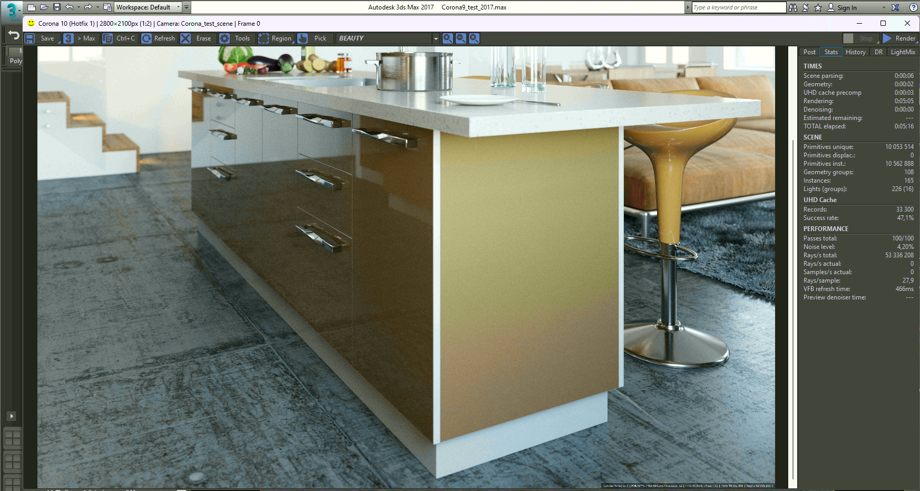Click the New Scene icon
Viewport: 920px width, 491px height.
[x=32, y=7]
